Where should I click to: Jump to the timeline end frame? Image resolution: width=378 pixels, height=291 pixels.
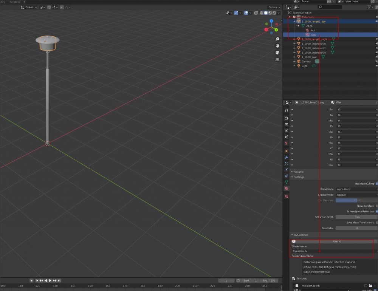point(59,280)
